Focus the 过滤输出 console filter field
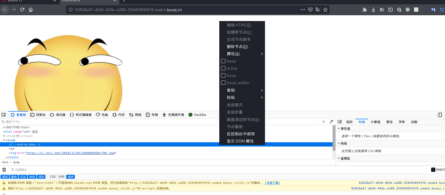 (x=219, y=170)
